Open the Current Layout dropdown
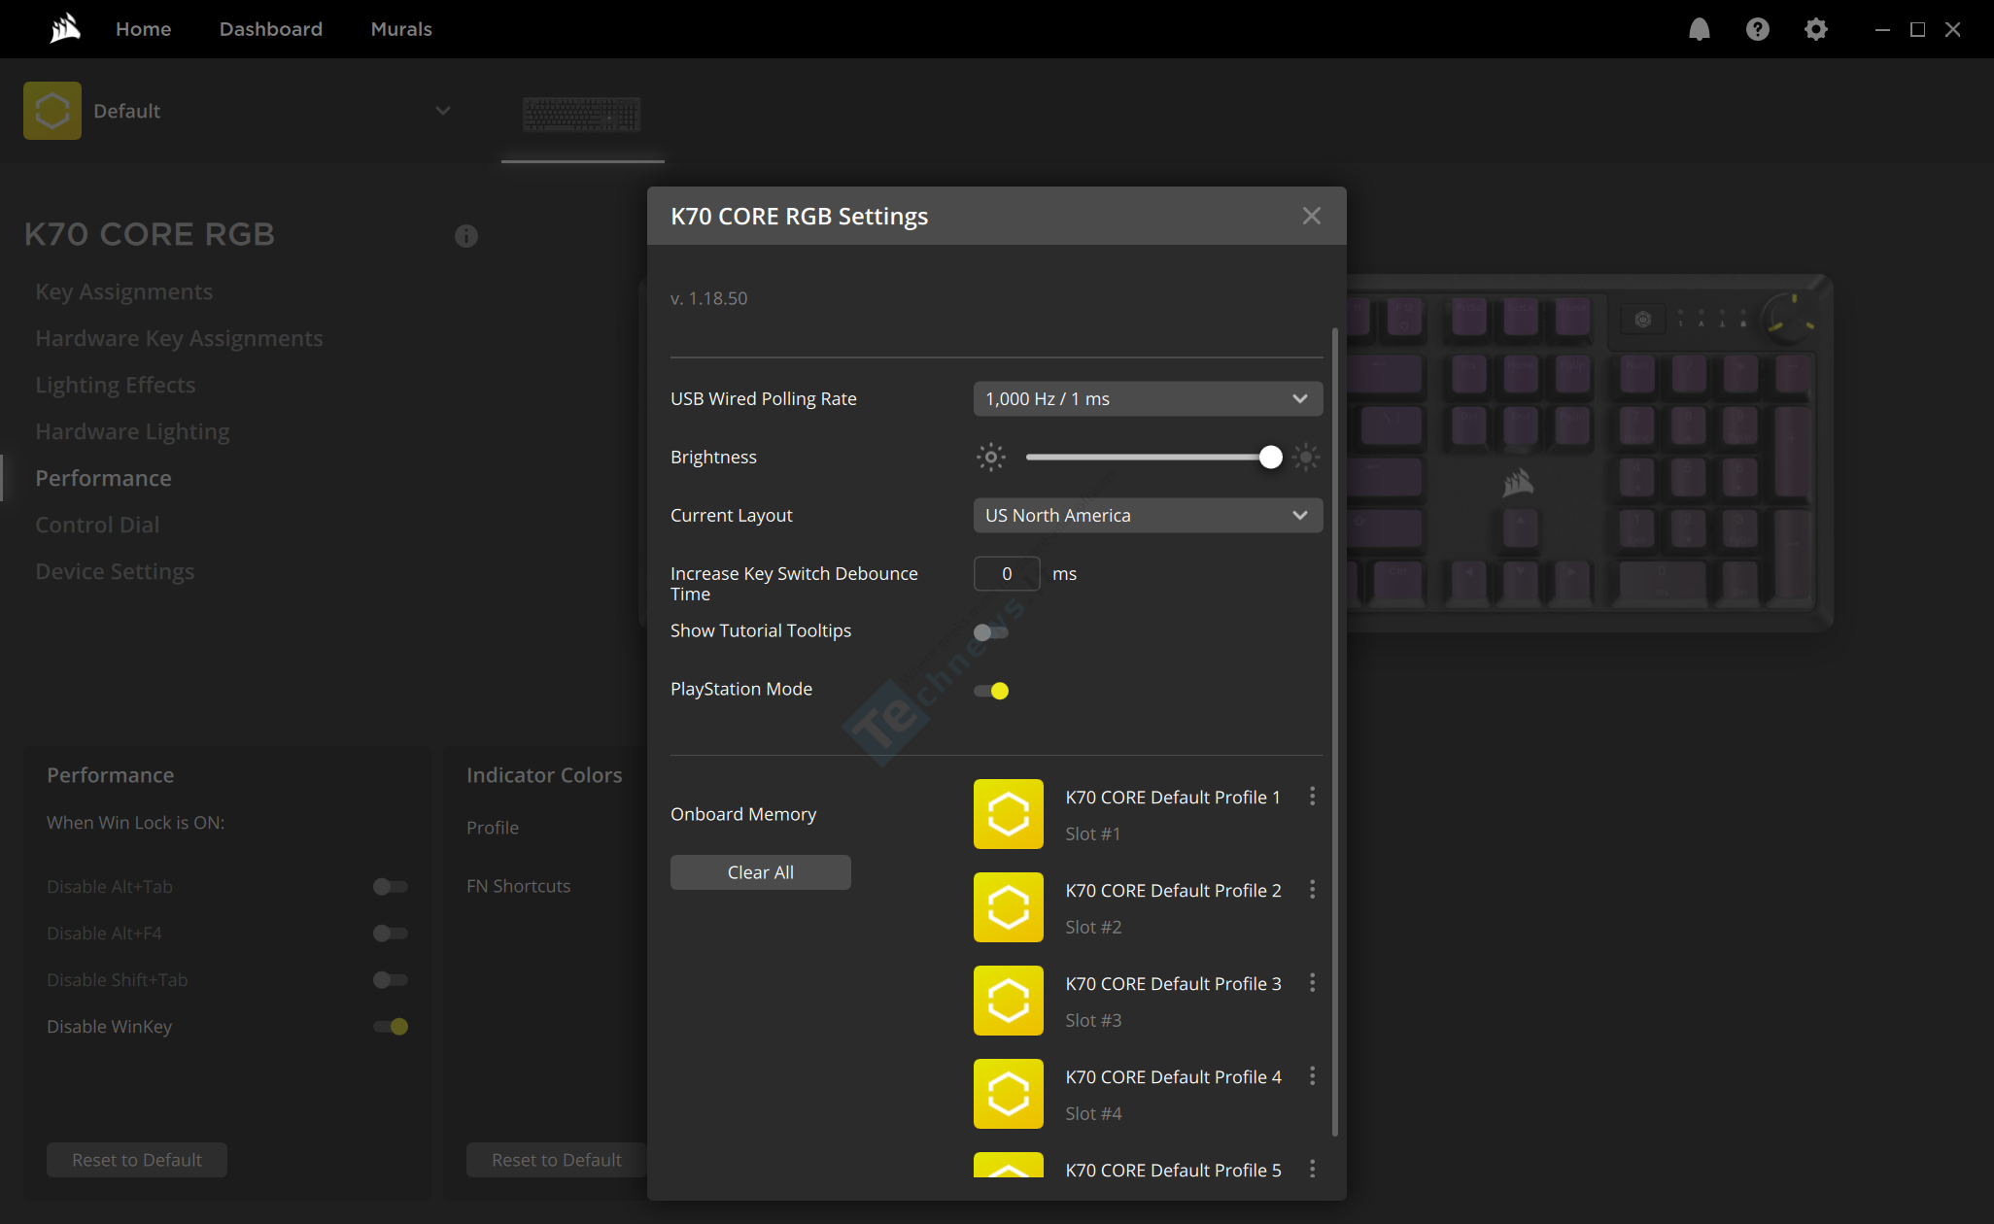This screenshot has height=1224, width=1994. pos(1148,516)
